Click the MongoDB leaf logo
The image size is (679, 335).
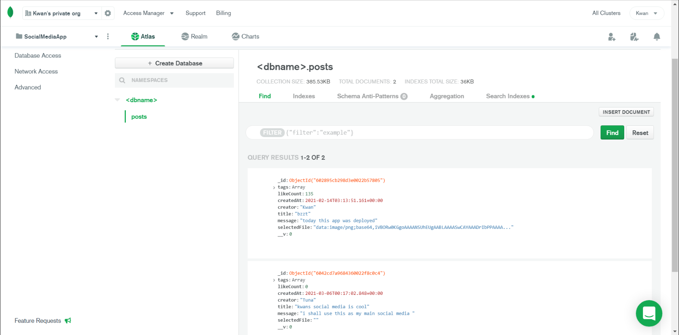(11, 13)
